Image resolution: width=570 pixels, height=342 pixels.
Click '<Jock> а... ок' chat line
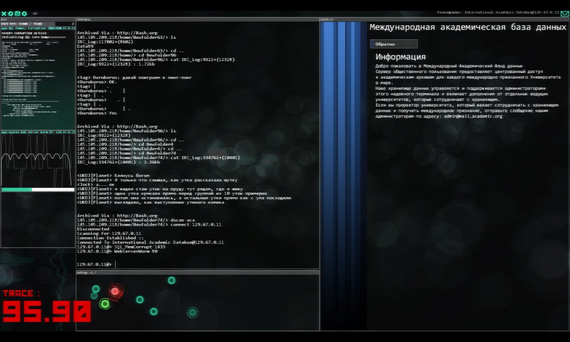[x=95, y=185]
